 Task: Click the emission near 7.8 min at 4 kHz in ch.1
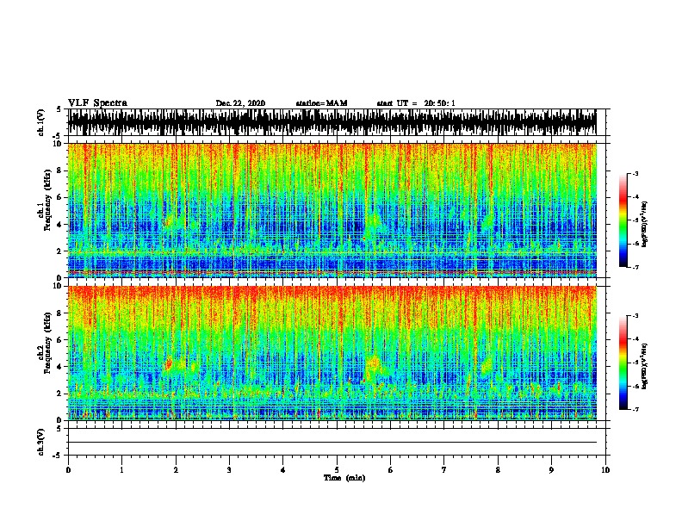click(x=488, y=221)
